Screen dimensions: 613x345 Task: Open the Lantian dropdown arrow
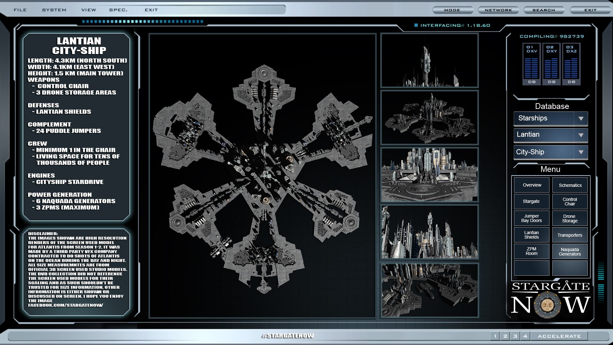[x=581, y=135]
